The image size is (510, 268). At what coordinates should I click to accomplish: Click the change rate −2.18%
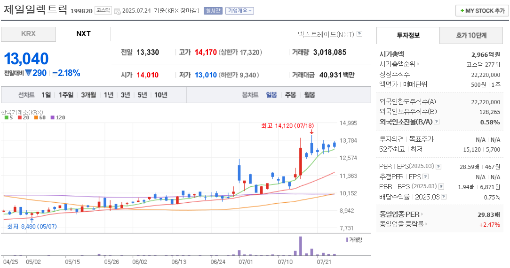pos(66,73)
